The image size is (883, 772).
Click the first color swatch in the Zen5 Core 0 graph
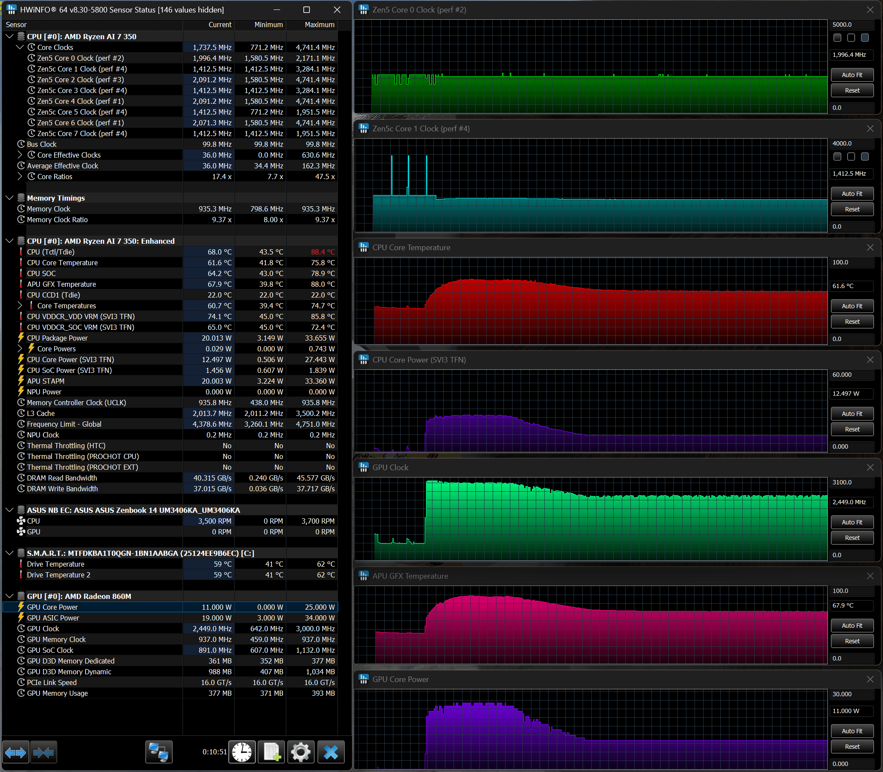(x=837, y=38)
